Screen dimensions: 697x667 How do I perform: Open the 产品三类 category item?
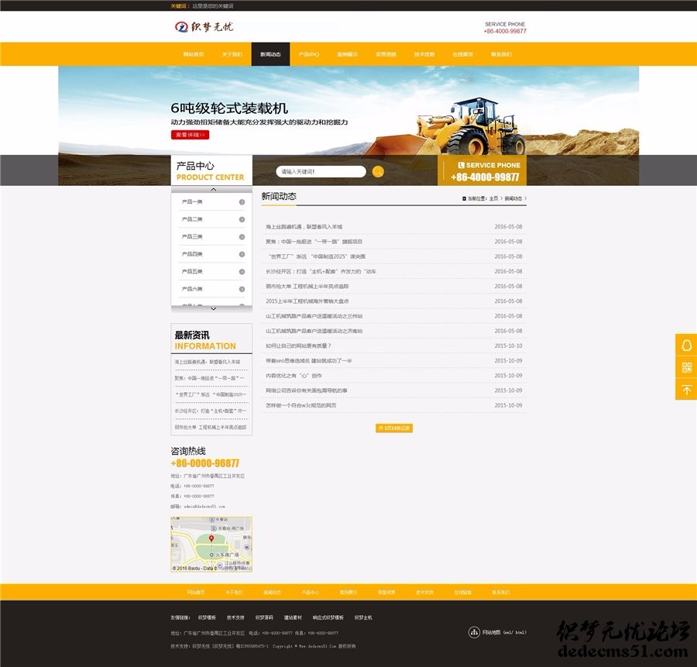click(211, 236)
